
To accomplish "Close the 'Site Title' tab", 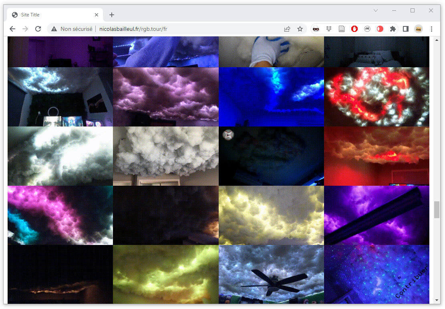I will (x=97, y=15).
